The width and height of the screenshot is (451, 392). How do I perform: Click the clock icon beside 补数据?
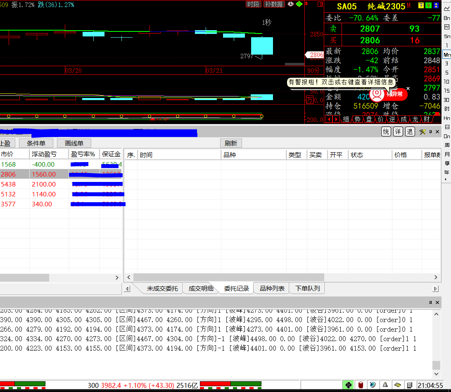pyautogui.click(x=291, y=4)
